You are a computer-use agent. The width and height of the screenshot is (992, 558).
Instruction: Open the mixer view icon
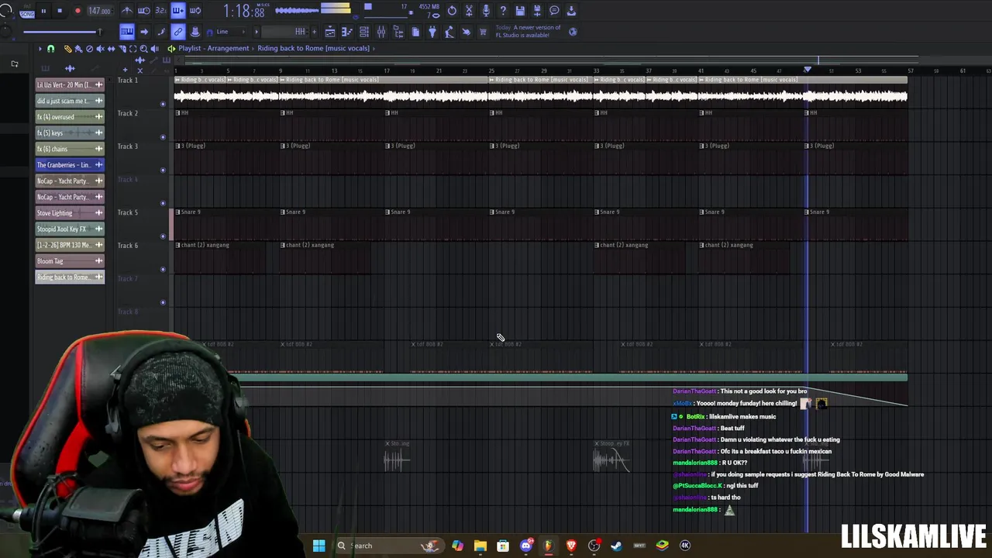pos(381,32)
